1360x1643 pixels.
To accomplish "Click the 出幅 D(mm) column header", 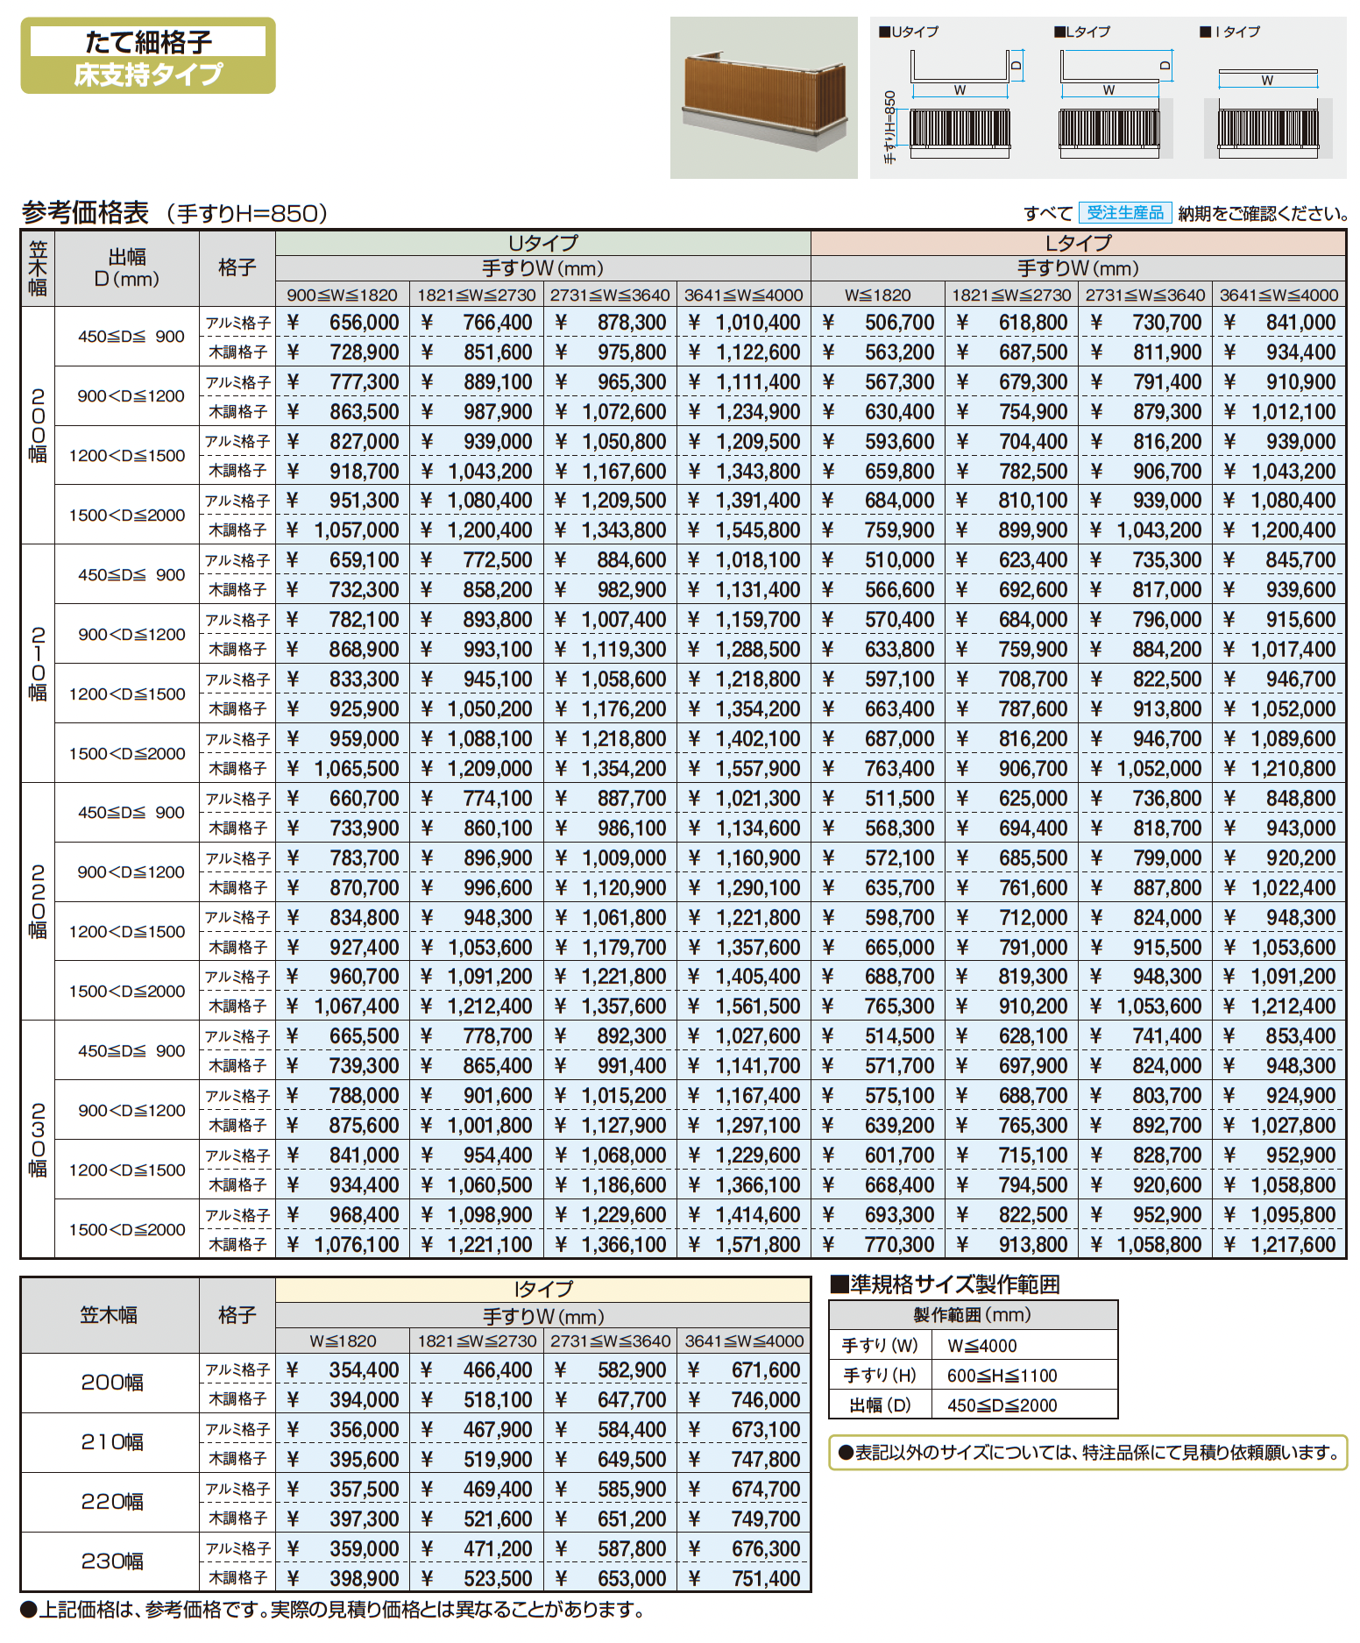I will pos(127,268).
